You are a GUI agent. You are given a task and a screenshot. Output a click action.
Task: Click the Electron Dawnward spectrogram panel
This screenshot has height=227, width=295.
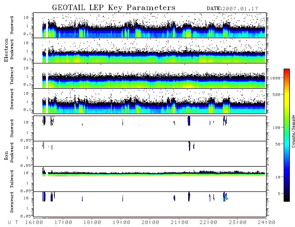pos(150,101)
